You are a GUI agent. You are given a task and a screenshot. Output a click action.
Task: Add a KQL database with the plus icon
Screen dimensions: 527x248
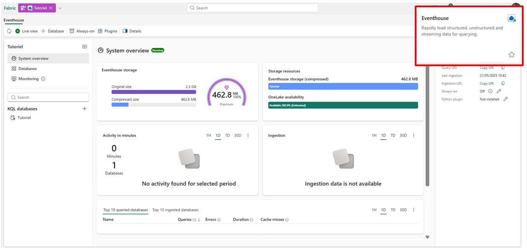click(84, 109)
